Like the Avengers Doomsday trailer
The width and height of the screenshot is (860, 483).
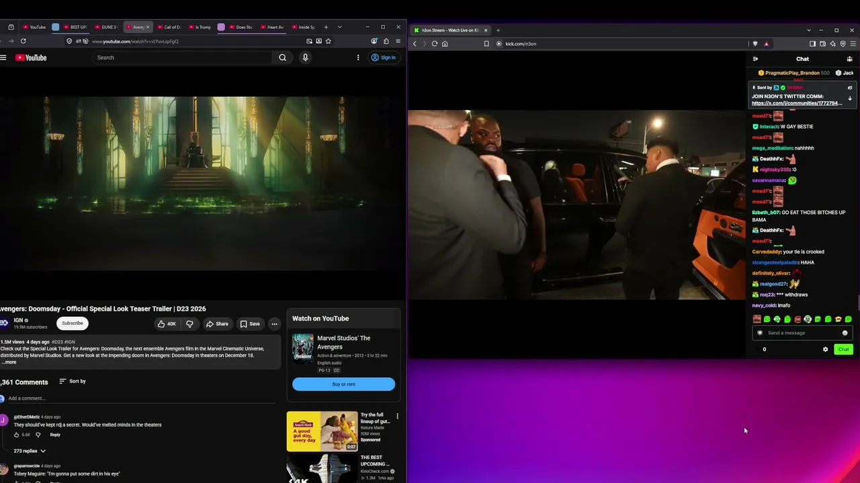pyautogui.click(x=166, y=324)
